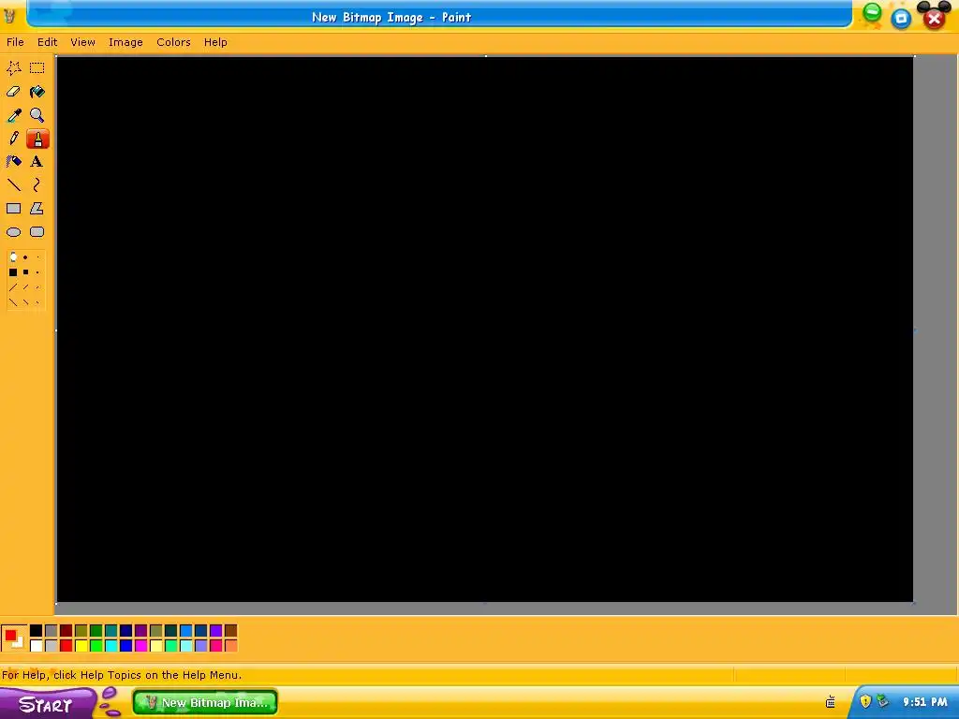Screen dimensions: 959x719
Task: Select the Rectangle shape tool
Action: point(13,209)
